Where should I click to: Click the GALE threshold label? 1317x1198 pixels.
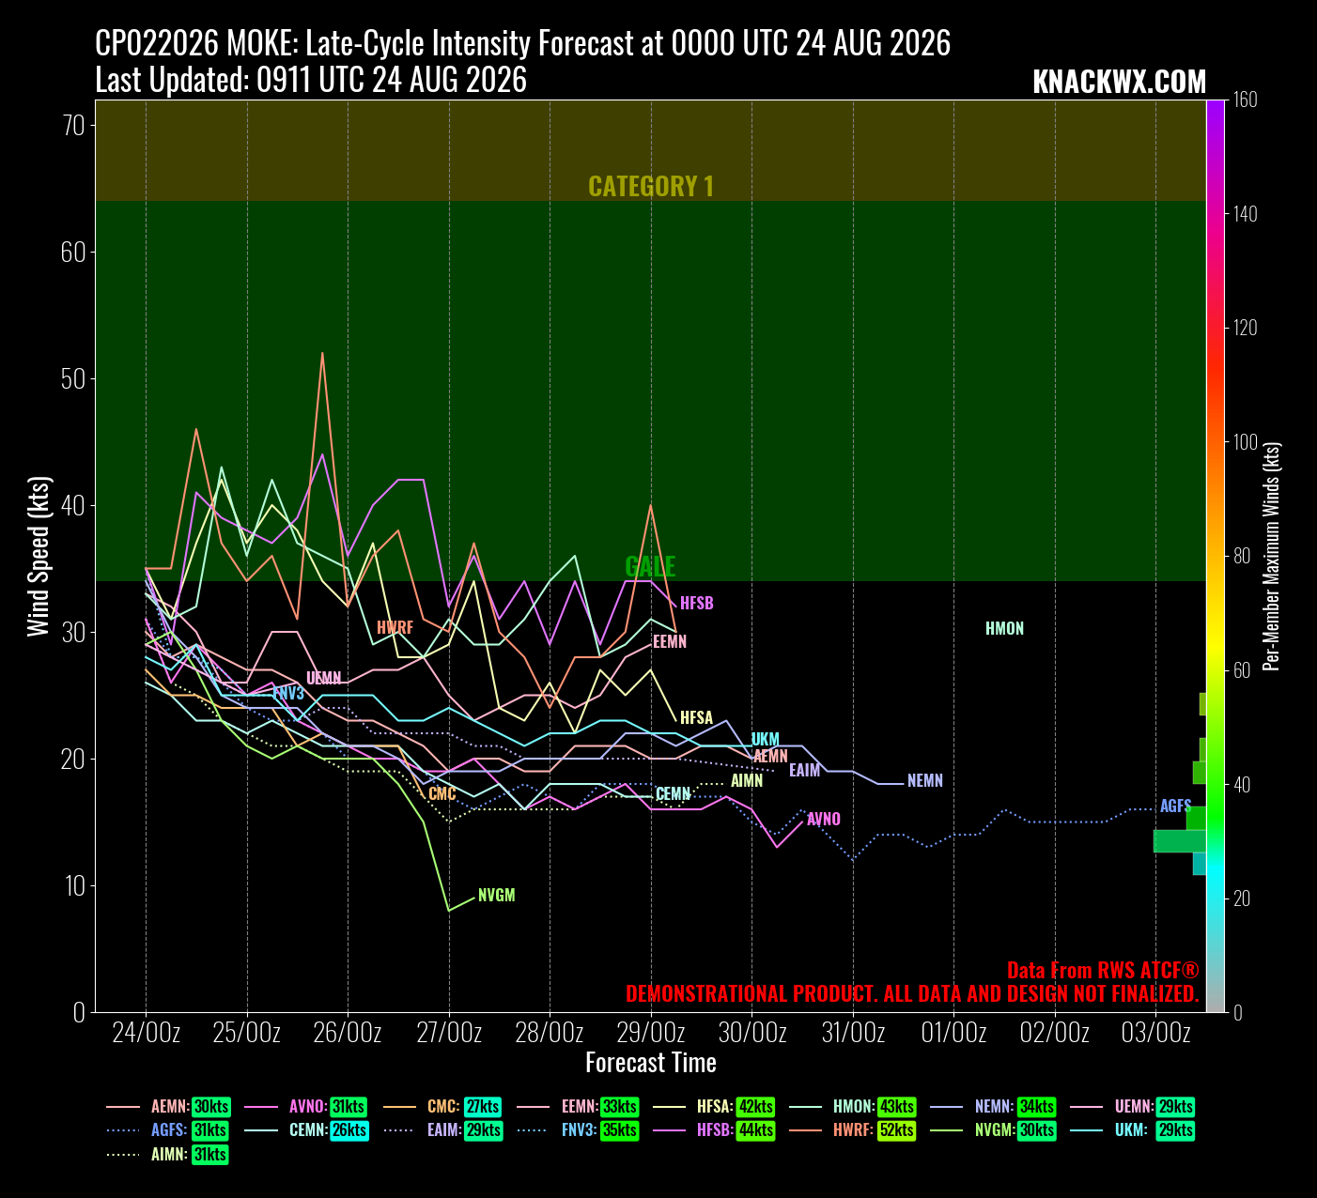(650, 566)
